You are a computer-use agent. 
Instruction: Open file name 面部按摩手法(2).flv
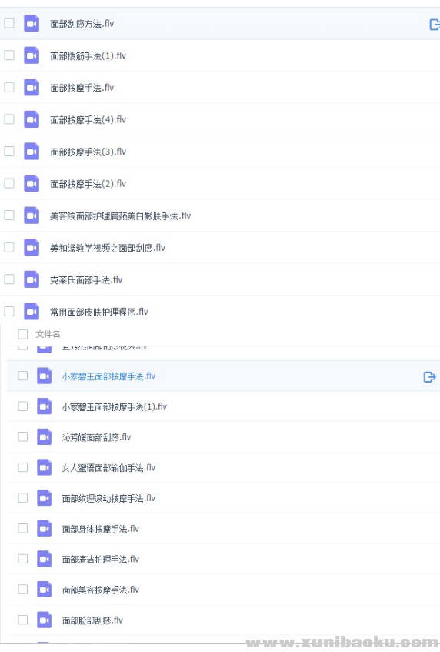88,184
